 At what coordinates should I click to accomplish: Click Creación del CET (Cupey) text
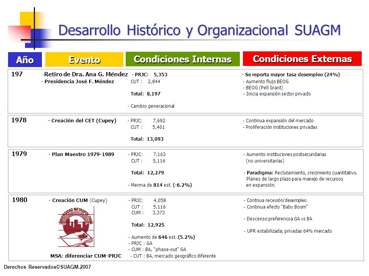82,121
